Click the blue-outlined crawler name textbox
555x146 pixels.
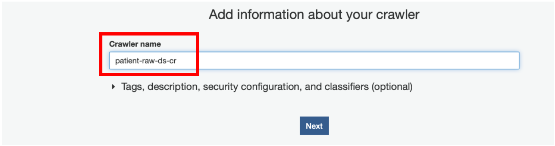click(314, 61)
